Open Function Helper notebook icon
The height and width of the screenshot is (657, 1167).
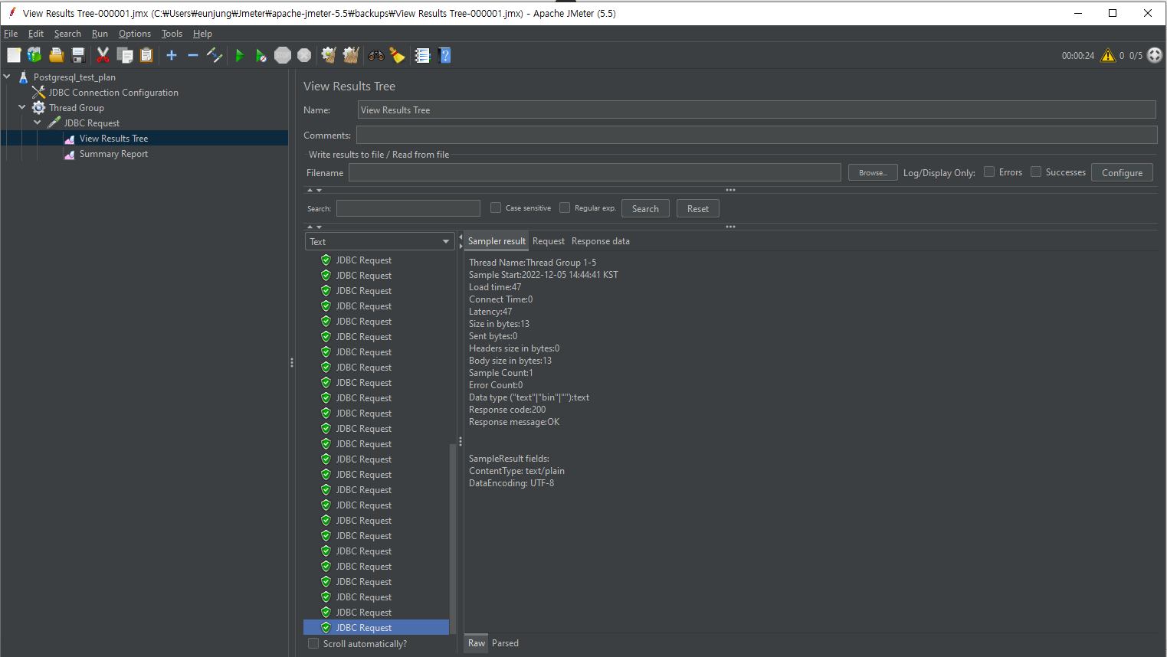click(422, 55)
